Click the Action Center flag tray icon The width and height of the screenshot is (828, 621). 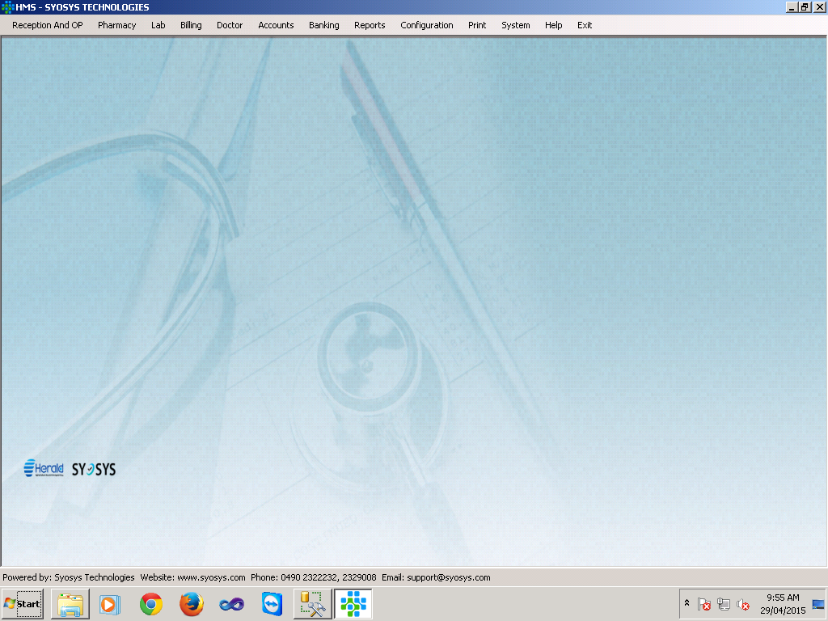(704, 604)
